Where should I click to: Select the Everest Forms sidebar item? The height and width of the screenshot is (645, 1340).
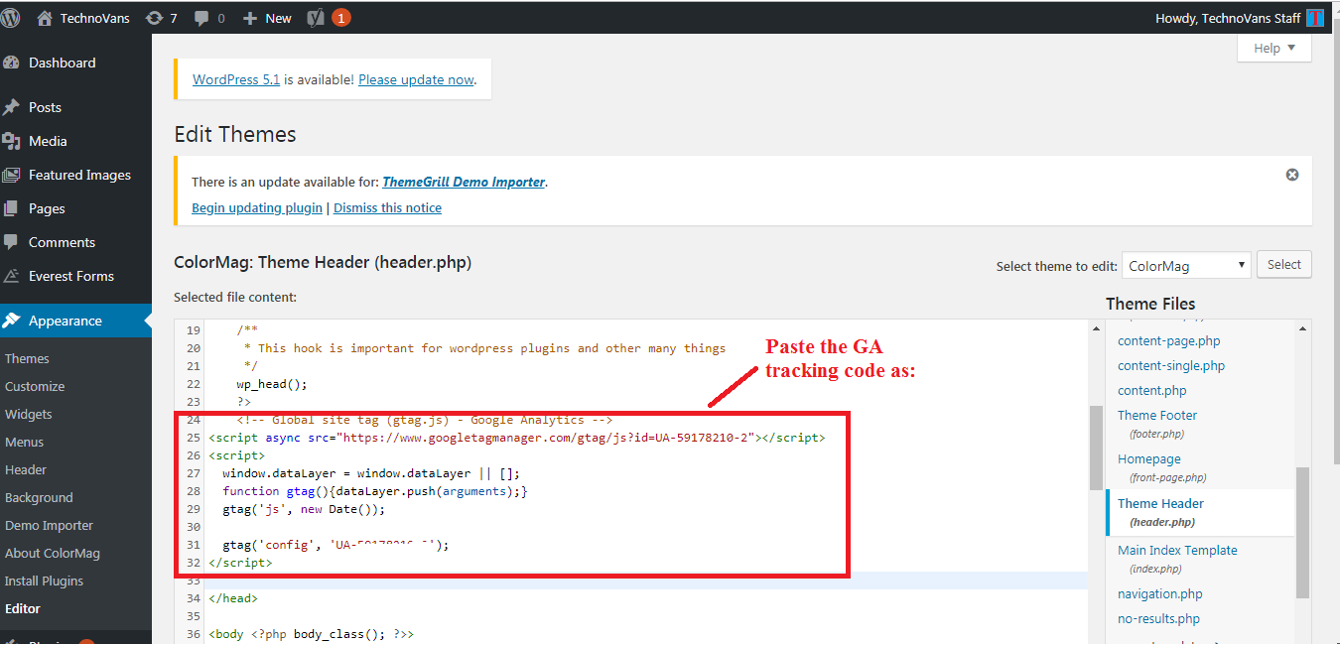pos(67,275)
